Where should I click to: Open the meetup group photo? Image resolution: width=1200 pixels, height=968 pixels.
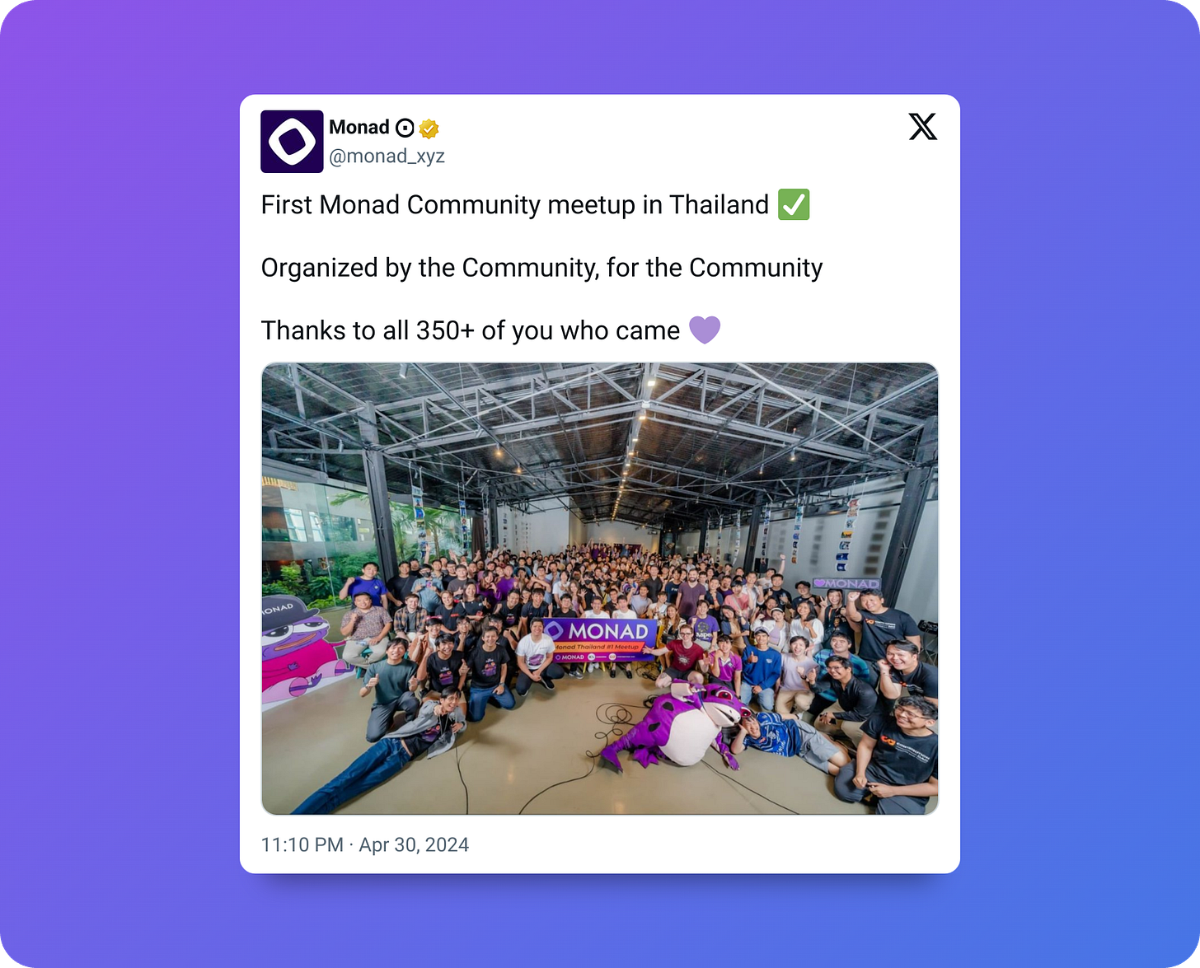click(600, 589)
